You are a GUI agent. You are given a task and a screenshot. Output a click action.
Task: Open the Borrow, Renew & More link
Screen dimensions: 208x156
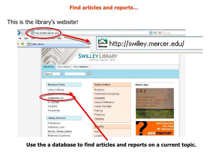pos(59,131)
